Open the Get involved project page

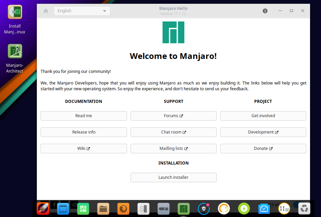pos(263,115)
